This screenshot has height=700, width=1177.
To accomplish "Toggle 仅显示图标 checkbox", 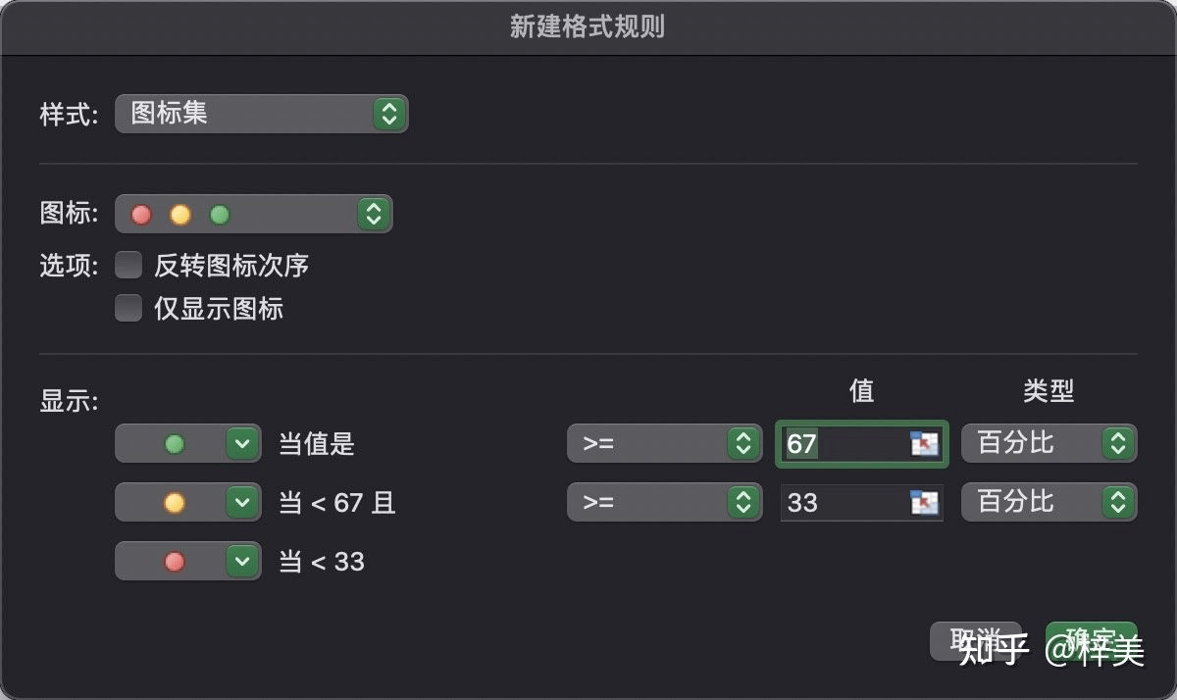I will pyautogui.click(x=128, y=309).
